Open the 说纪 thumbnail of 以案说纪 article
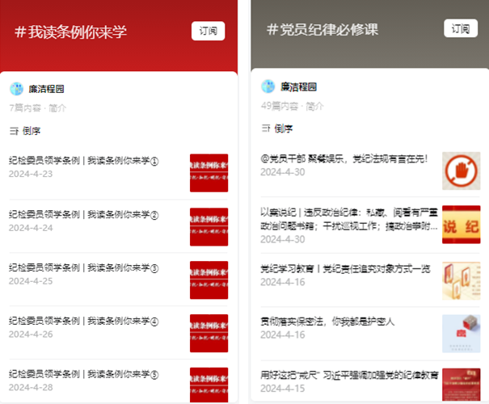Screen dimensions: 489x404 pos(461,225)
